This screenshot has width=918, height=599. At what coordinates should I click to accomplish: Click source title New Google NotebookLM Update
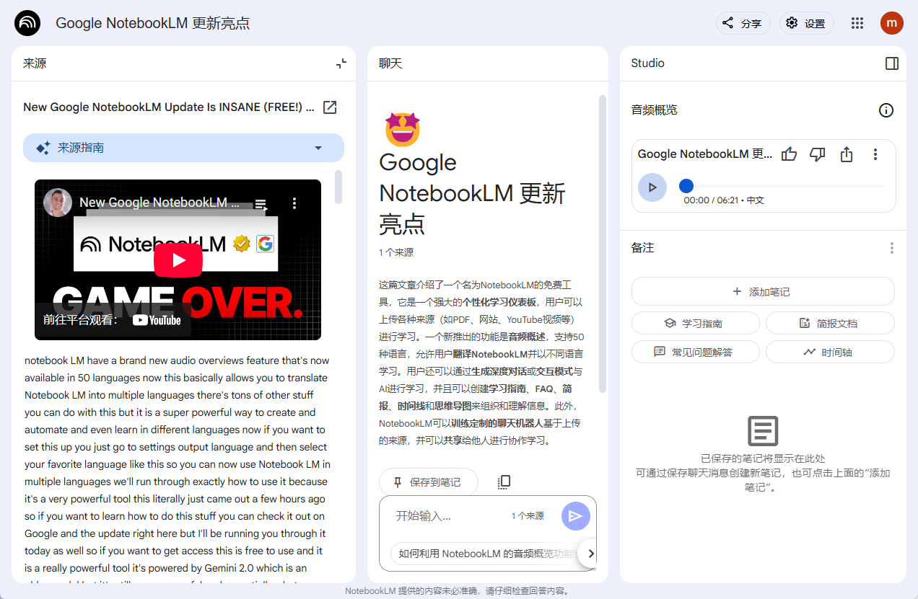[x=169, y=107]
